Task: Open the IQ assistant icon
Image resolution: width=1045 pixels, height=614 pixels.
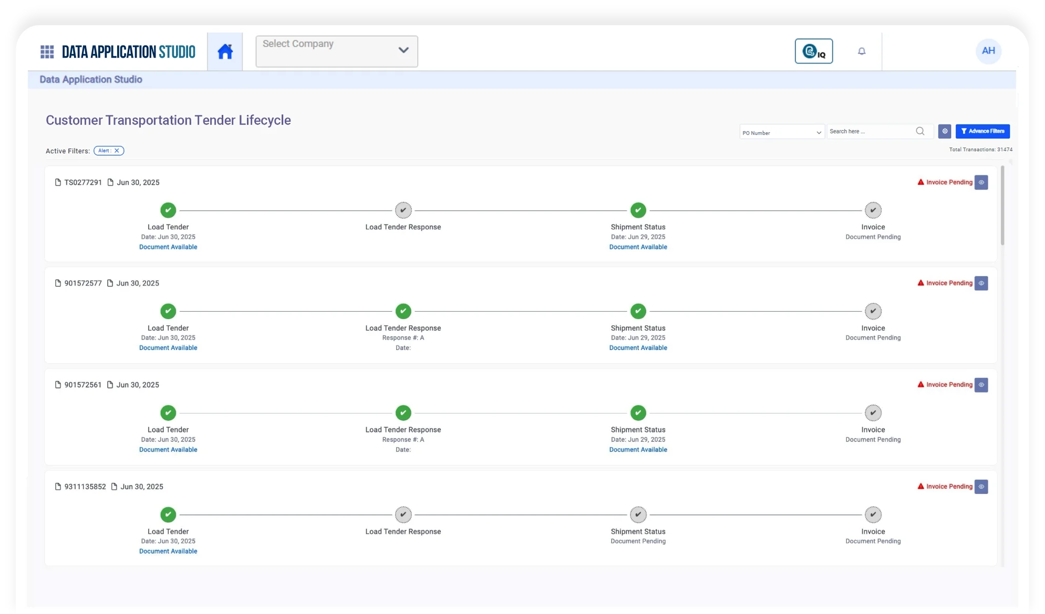Action: pos(813,51)
